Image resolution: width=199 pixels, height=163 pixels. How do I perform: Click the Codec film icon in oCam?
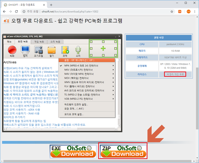[x=65, y=50]
